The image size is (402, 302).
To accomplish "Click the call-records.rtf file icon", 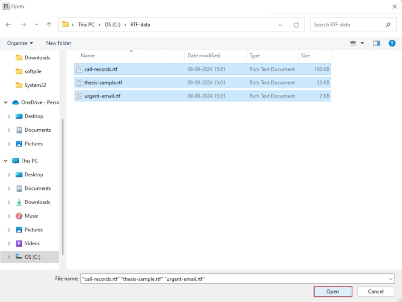I will (x=79, y=69).
